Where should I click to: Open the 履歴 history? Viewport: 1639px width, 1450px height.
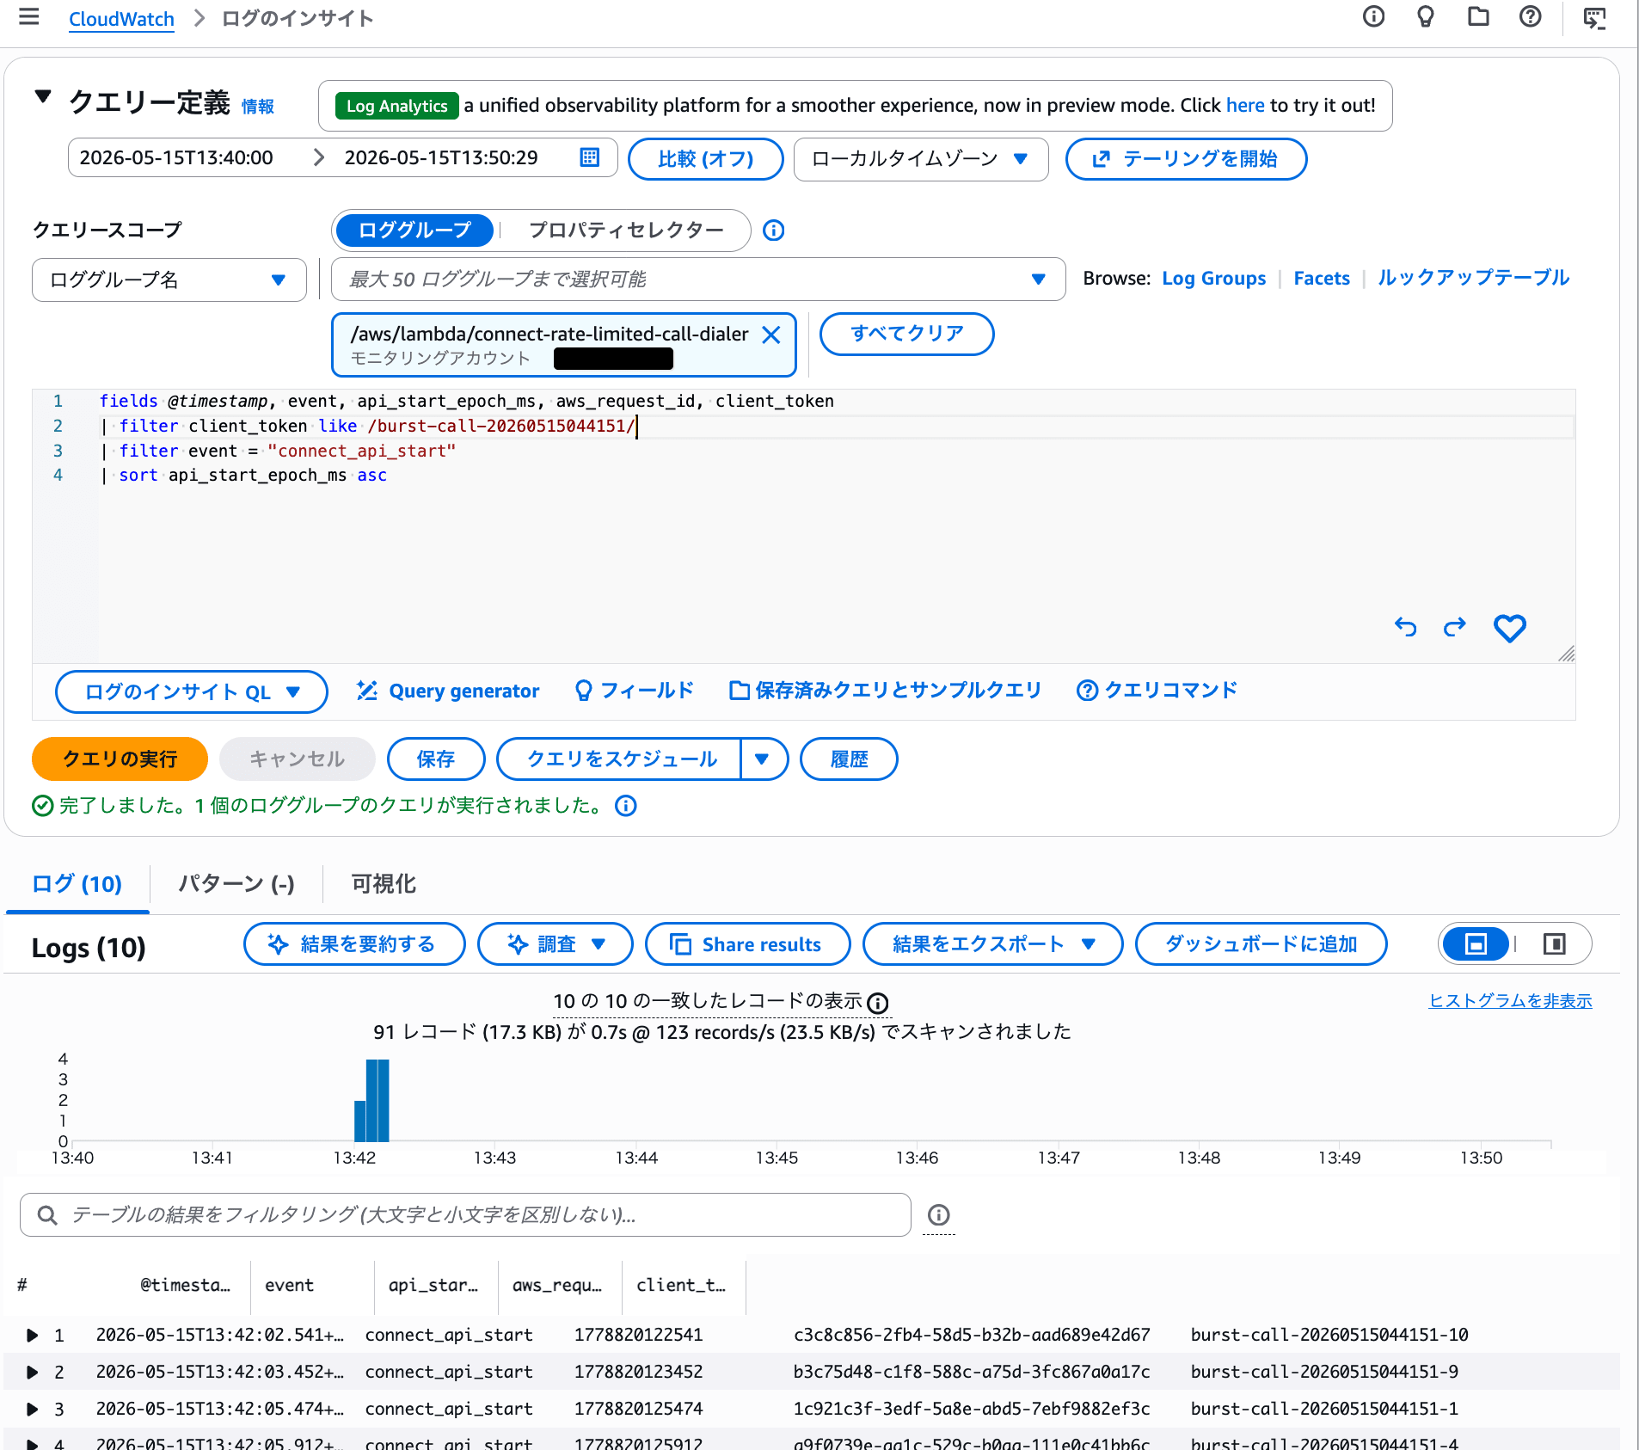[x=849, y=759]
